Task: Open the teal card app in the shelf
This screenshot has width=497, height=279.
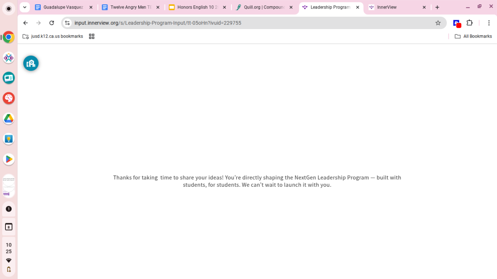Action: click(9, 78)
